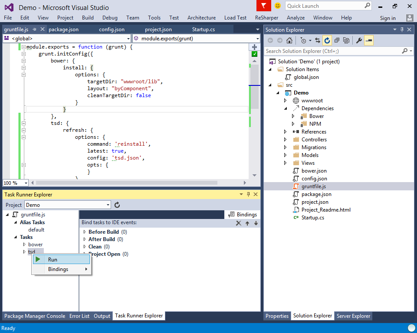Move binding down arrow icon
This screenshot has width=417, height=333.
(x=256, y=223)
